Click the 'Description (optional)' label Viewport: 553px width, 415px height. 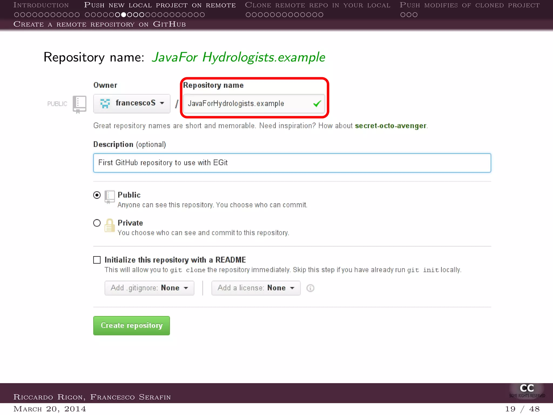(x=130, y=145)
